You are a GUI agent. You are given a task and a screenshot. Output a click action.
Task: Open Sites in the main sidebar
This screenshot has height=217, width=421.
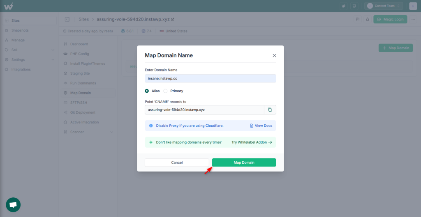pos(29,21)
